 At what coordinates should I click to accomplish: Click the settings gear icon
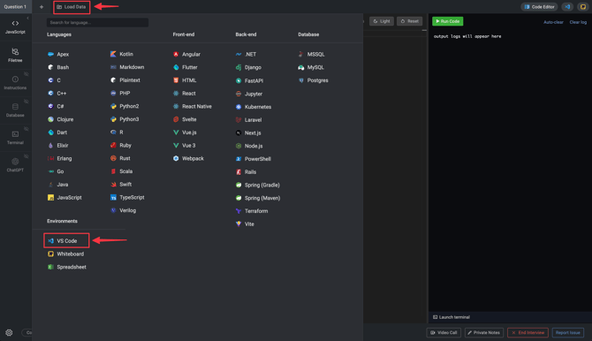point(9,333)
